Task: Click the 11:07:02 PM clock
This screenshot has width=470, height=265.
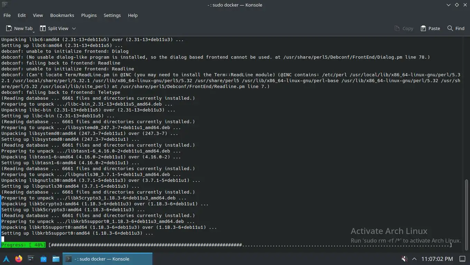Action: [x=437, y=259]
